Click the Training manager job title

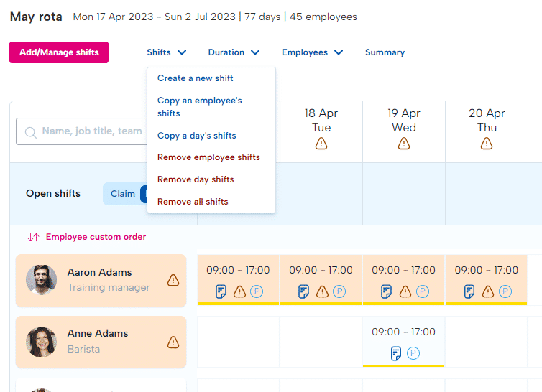(x=109, y=287)
